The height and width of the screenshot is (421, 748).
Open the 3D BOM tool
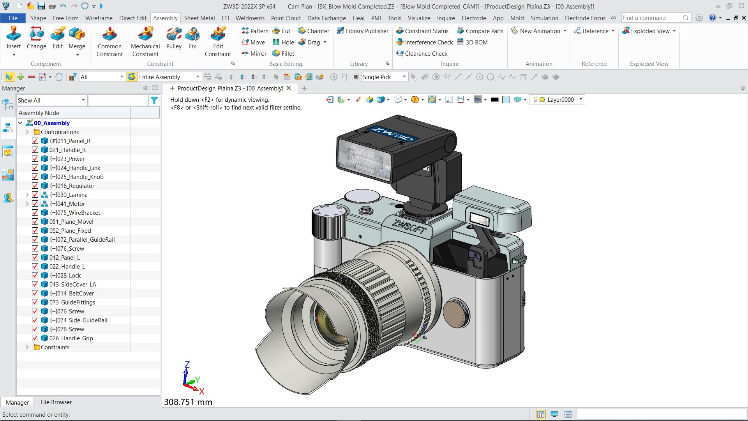click(472, 42)
